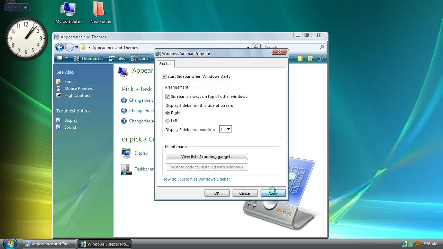Open High Contrast under See Also
The width and height of the screenshot is (443, 249).
(x=77, y=95)
